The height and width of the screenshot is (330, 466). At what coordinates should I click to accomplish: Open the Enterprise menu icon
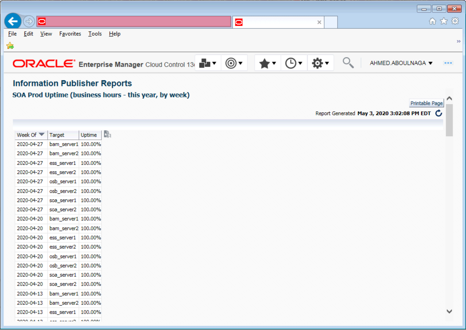pyautogui.click(x=208, y=63)
